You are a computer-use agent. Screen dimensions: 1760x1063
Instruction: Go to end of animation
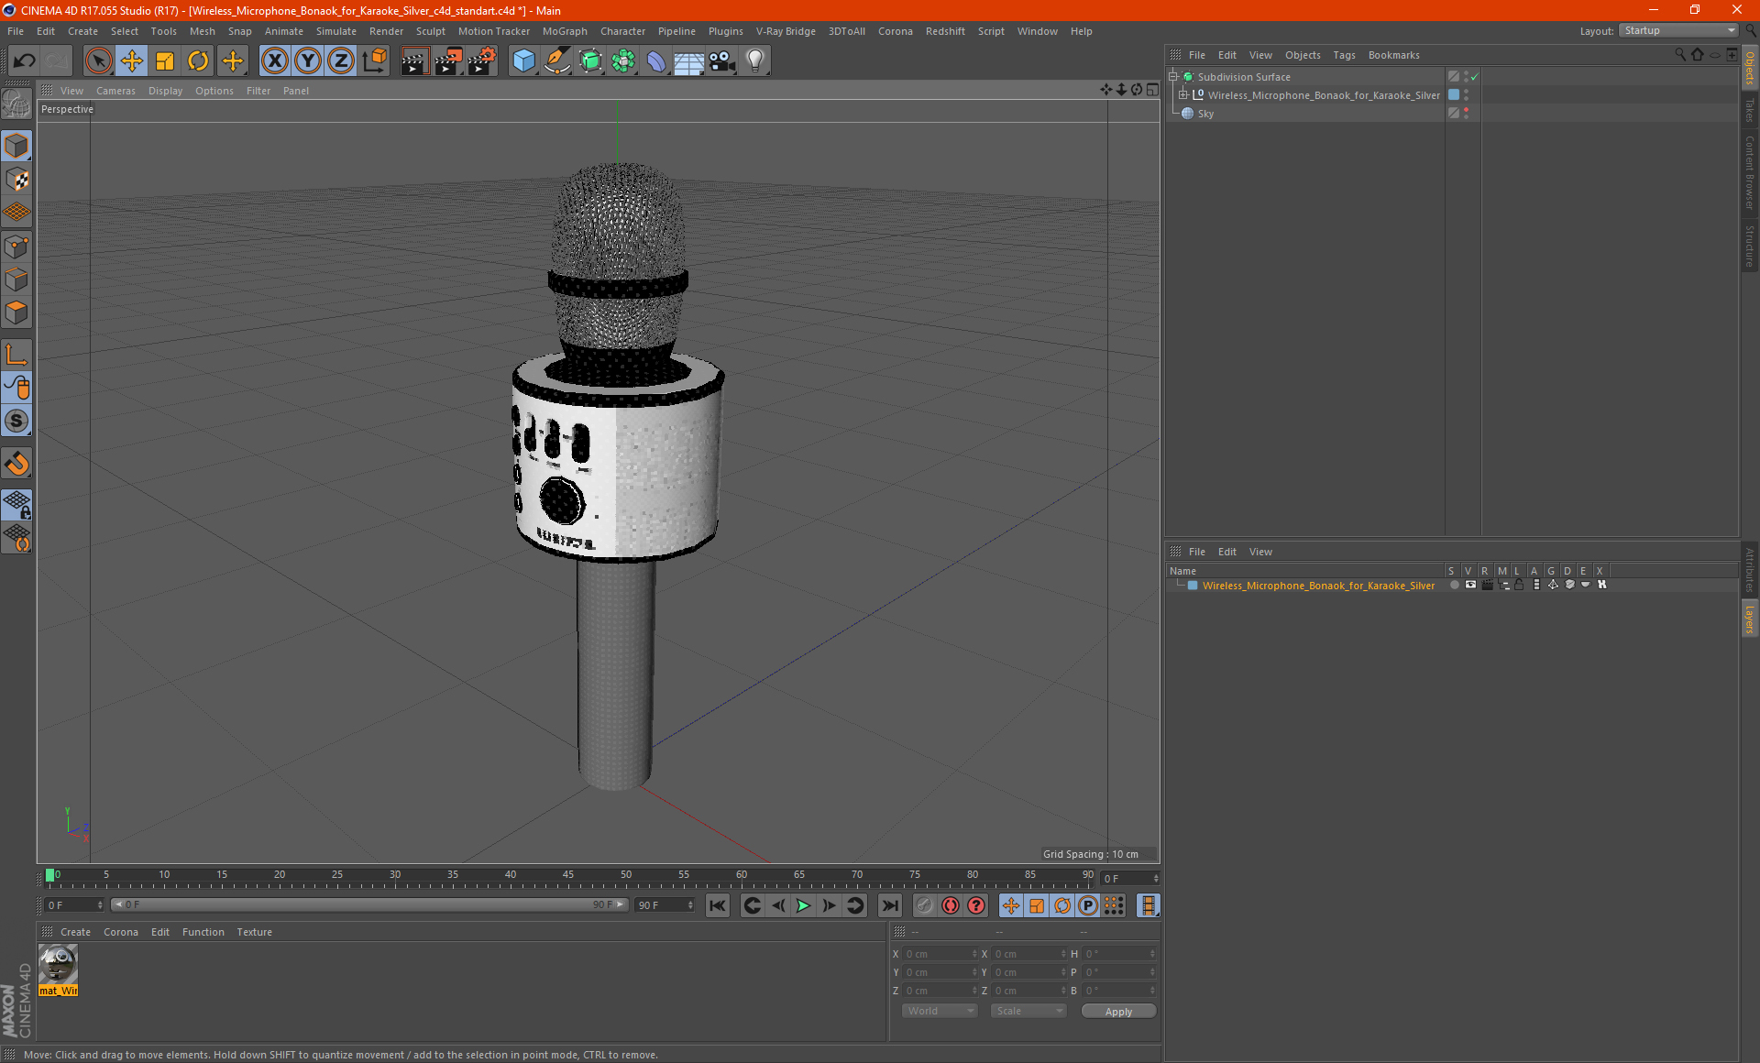pyautogui.click(x=889, y=905)
